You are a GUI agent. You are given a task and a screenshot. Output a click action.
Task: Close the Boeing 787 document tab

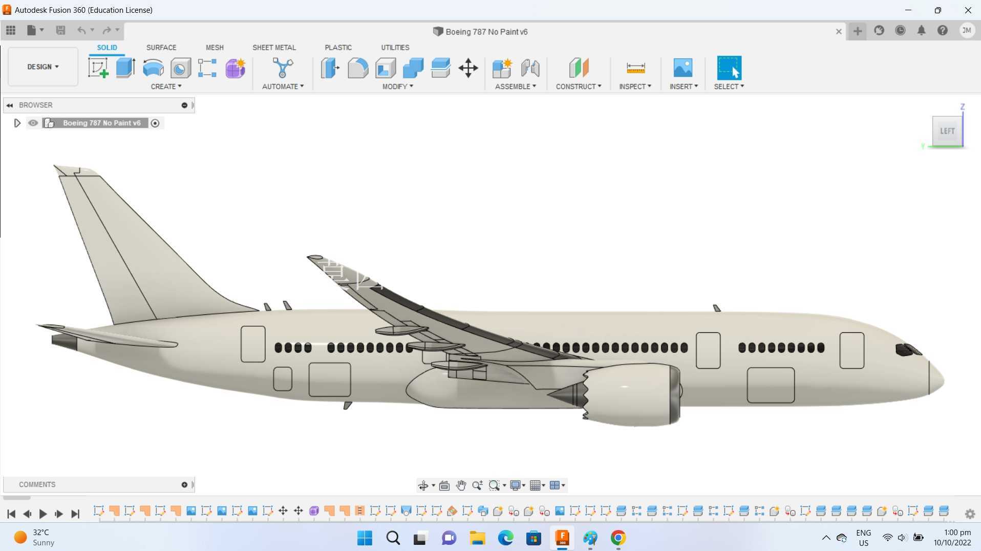click(839, 32)
